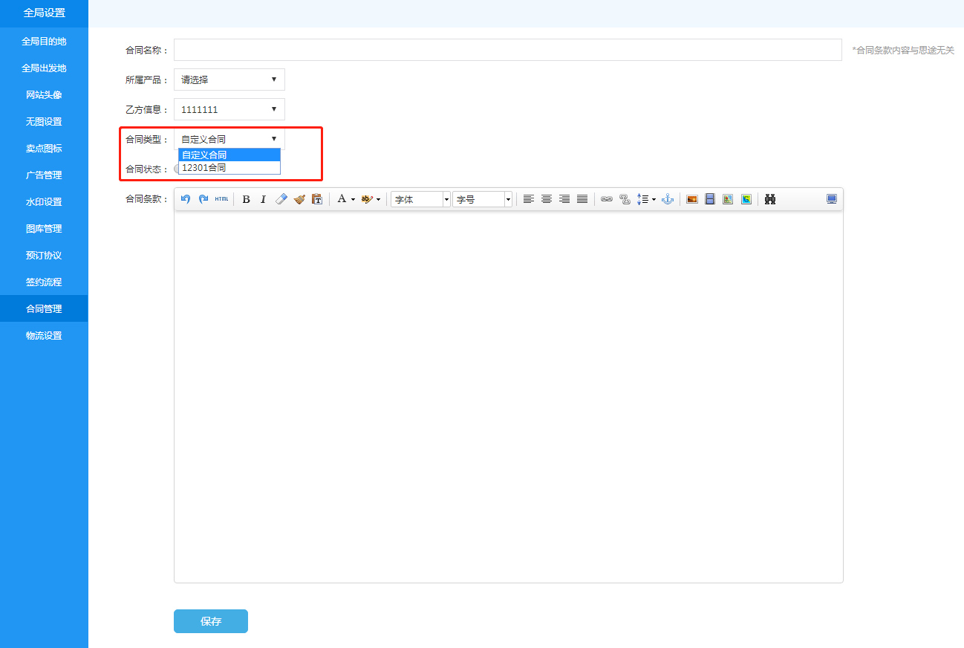The height and width of the screenshot is (648, 964).
Task: Click the binoculars find icon
Action: (x=770, y=199)
